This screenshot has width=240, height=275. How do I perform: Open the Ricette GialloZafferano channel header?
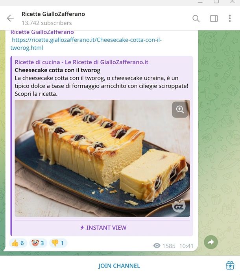point(53,14)
